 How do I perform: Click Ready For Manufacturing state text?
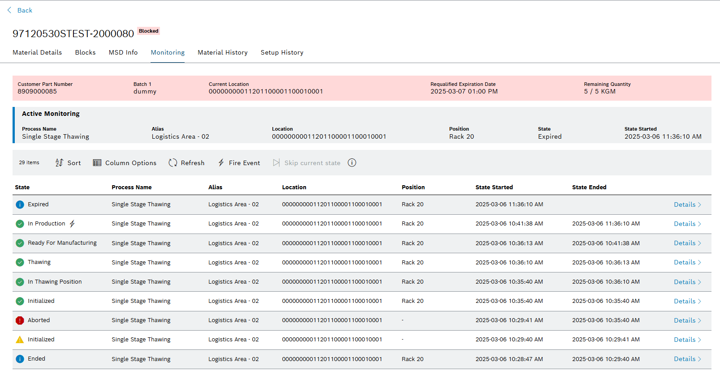[x=62, y=243]
